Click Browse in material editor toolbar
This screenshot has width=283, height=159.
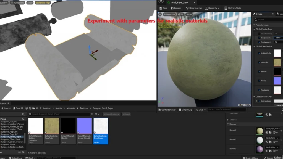click(x=176, y=8)
